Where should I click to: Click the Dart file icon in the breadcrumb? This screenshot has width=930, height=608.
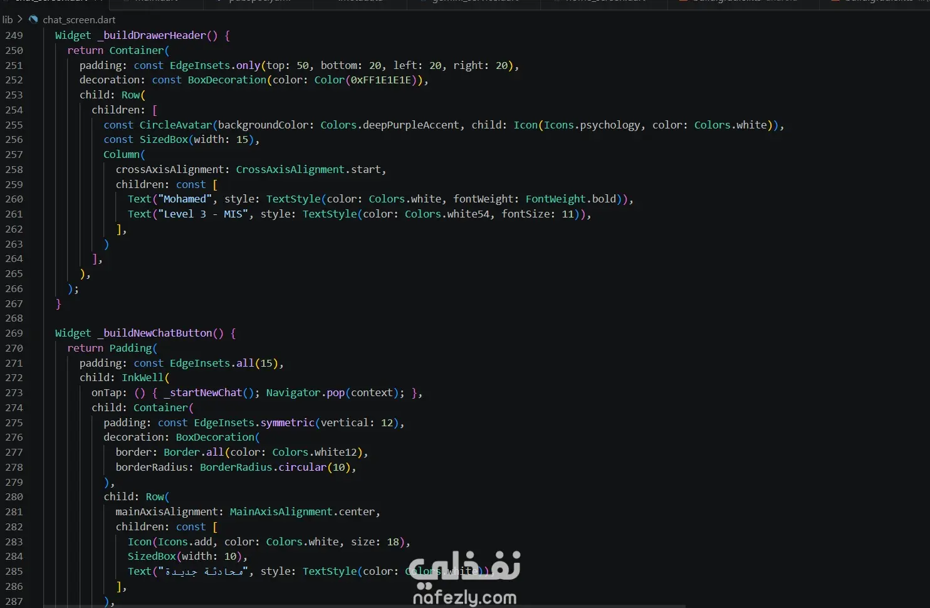tap(33, 19)
